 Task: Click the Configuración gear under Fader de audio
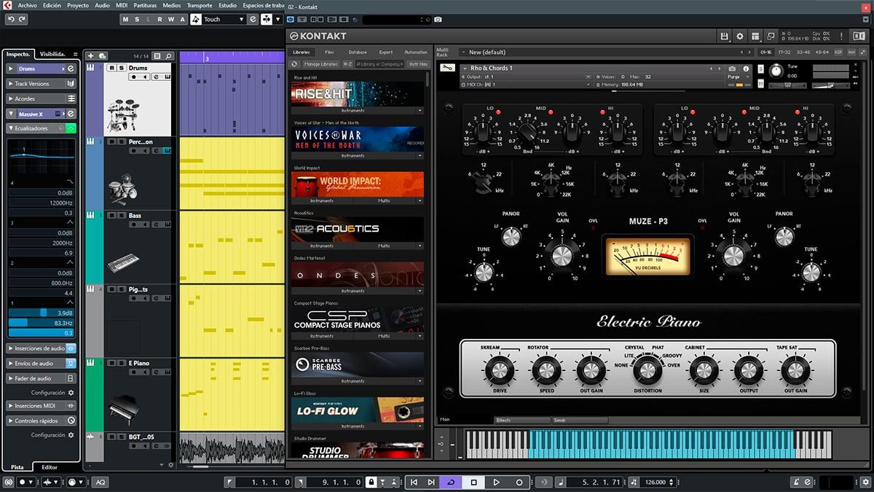tap(71, 392)
